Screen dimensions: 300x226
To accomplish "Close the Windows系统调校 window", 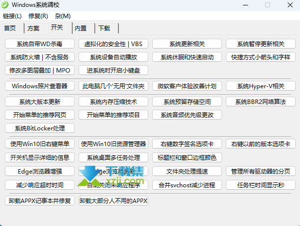I will 290,5.
